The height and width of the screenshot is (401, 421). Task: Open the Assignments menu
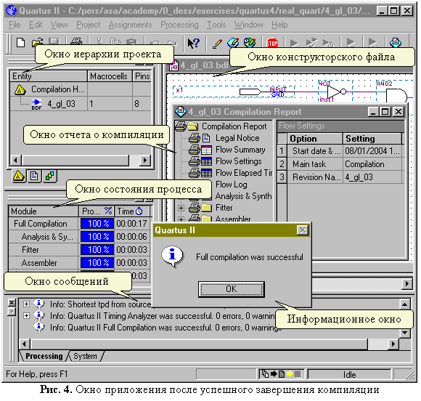tap(130, 25)
